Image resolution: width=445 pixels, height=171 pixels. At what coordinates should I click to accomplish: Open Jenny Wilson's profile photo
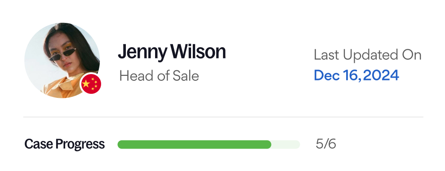click(x=62, y=61)
